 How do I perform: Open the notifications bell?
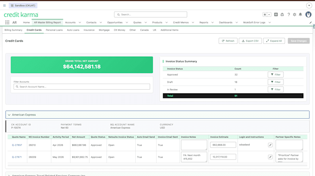[x=300, y=14]
